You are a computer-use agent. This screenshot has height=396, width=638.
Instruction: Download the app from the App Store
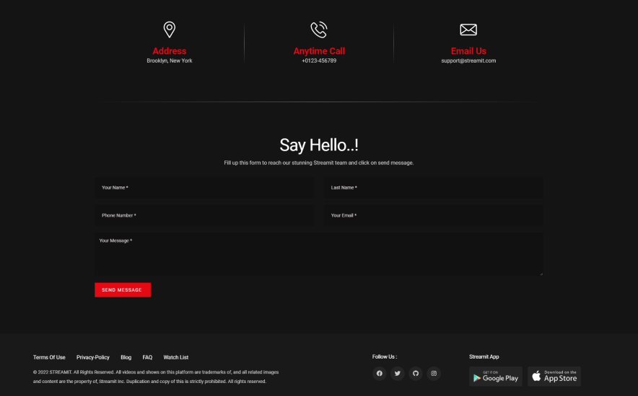[554, 377]
